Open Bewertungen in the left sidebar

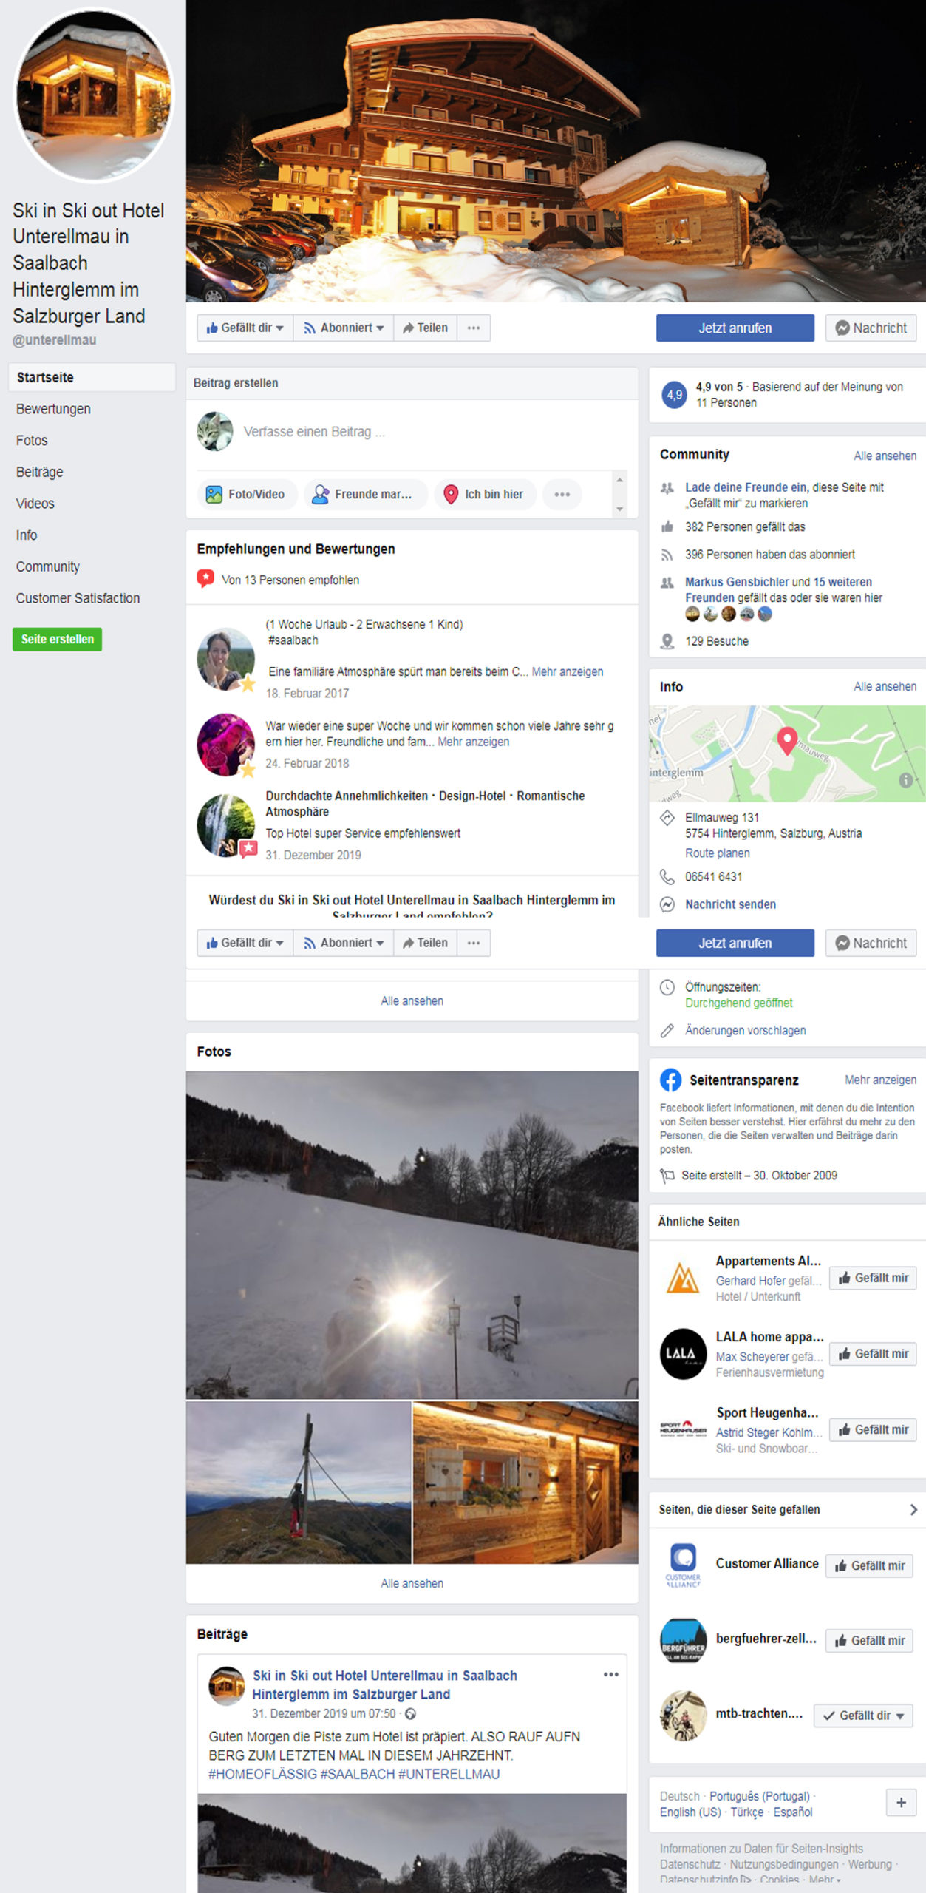[x=53, y=409]
